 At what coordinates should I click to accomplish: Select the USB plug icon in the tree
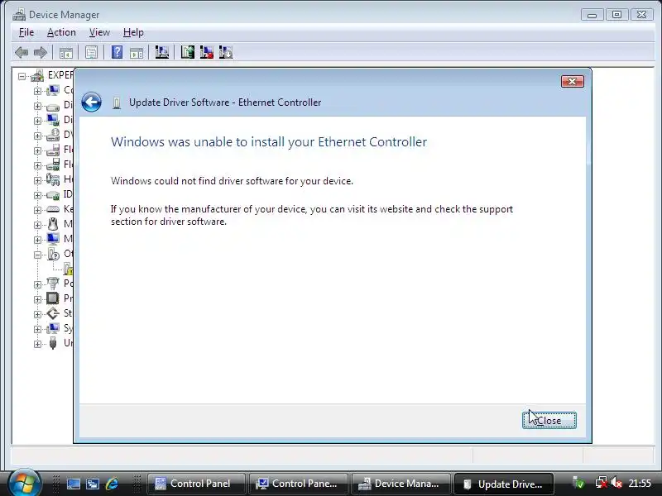tap(53, 343)
